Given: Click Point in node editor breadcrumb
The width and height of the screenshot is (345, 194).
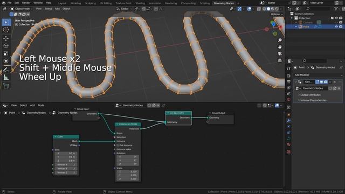Looking at the screenshot, I should pyautogui.click(x=12, y=113).
